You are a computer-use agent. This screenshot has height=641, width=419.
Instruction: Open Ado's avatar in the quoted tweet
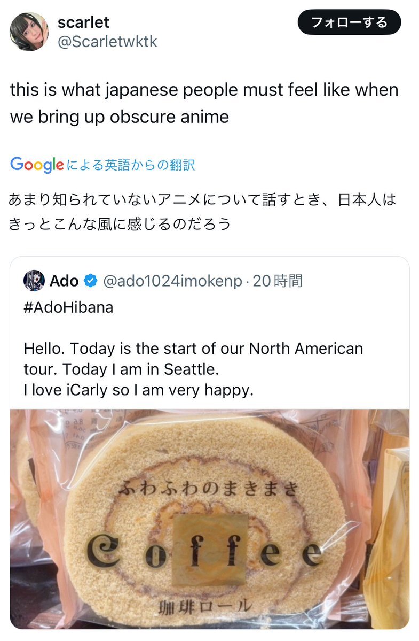34,281
